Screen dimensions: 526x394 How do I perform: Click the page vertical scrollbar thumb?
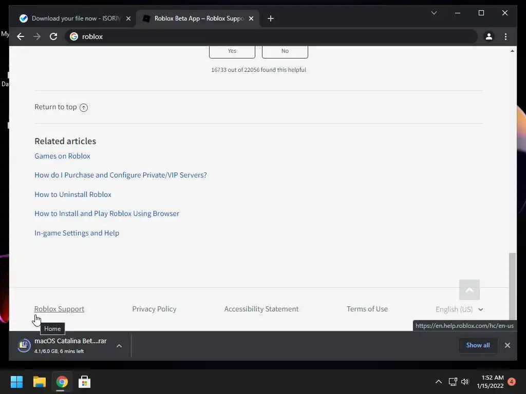pyautogui.click(x=512, y=286)
